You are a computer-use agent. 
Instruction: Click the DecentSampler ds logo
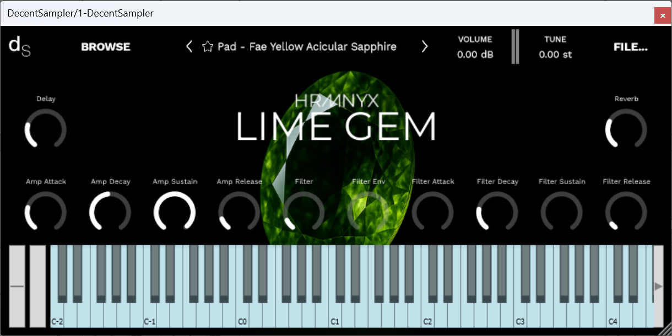pyautogui.click(x=19, y=46)
